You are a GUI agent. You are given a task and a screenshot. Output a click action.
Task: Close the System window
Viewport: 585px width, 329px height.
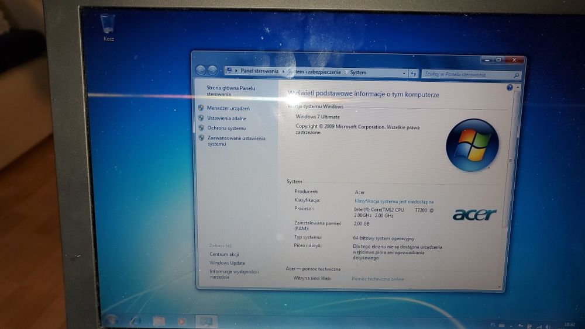tap(514, 60)
